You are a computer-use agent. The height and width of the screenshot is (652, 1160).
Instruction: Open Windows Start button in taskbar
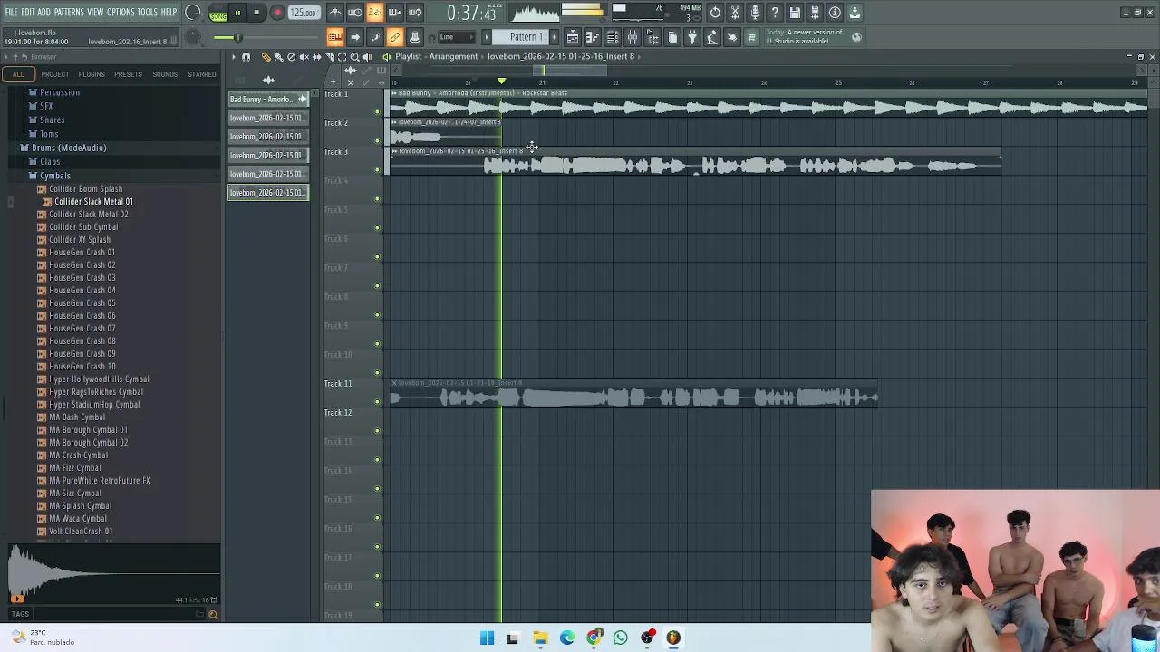point(487,638)
